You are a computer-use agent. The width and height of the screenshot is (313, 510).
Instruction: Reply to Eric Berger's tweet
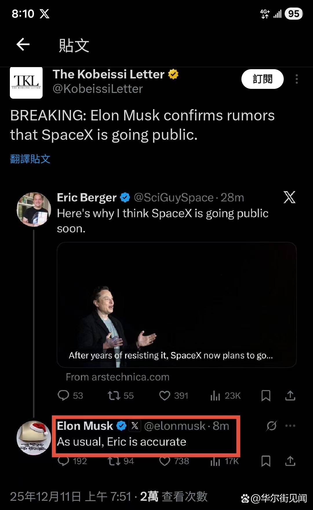63,395
